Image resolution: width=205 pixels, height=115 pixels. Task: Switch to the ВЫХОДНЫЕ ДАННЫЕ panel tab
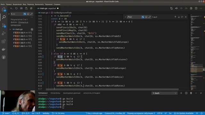tap(72, 93)
